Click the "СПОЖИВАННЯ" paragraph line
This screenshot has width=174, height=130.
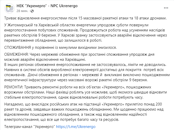click(x=61, y=48)
